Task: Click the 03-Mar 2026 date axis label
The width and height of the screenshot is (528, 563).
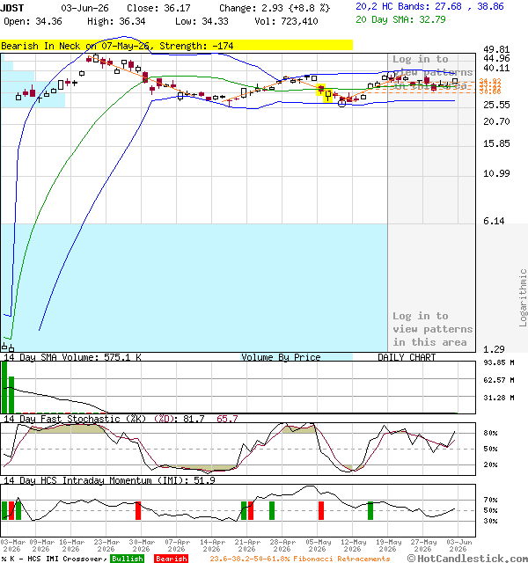Action: pos(12,545)
